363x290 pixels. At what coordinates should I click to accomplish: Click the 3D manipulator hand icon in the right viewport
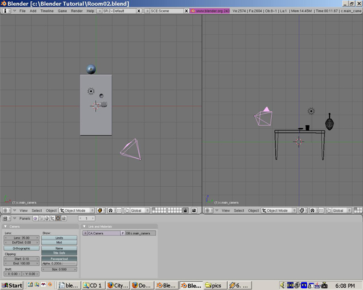point(329,211)
